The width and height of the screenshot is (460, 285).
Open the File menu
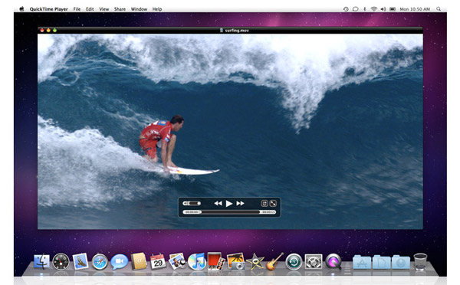point(77,9)
